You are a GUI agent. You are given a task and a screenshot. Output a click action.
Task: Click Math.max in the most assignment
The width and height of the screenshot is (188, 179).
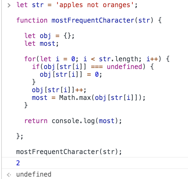pos(75,98)
